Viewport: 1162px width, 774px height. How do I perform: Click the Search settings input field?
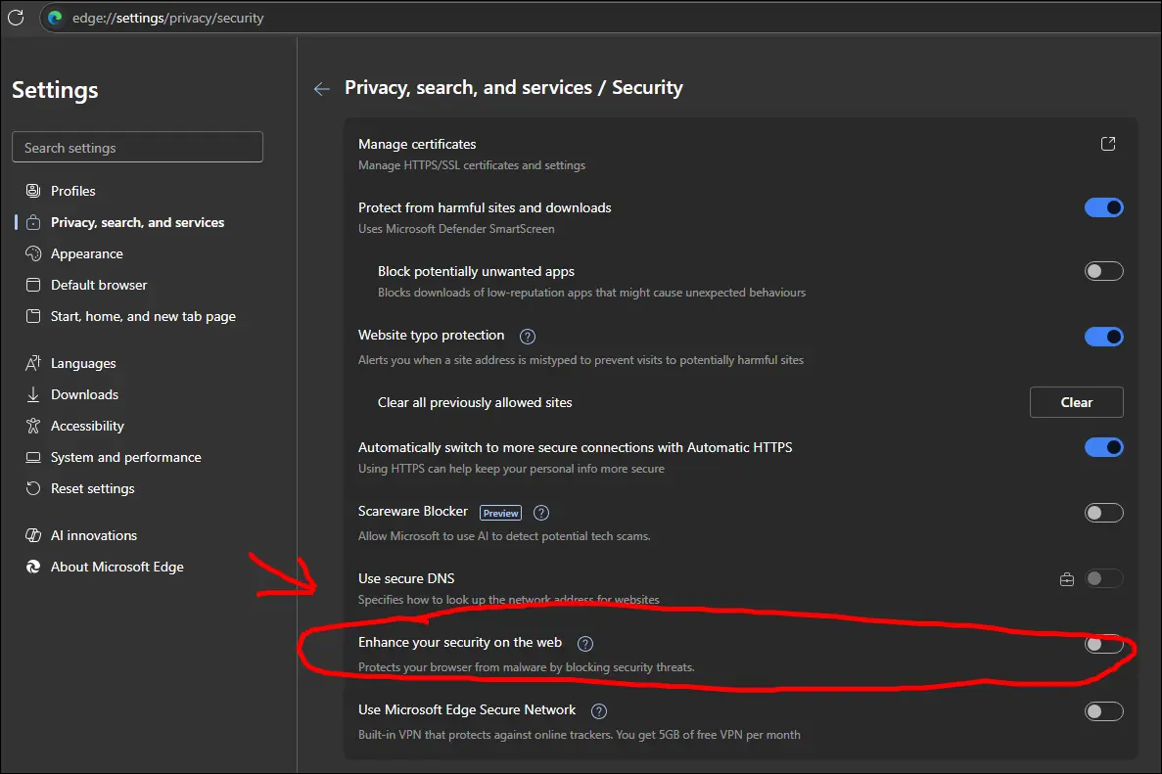pyautogui.click(x=137, y=148)
